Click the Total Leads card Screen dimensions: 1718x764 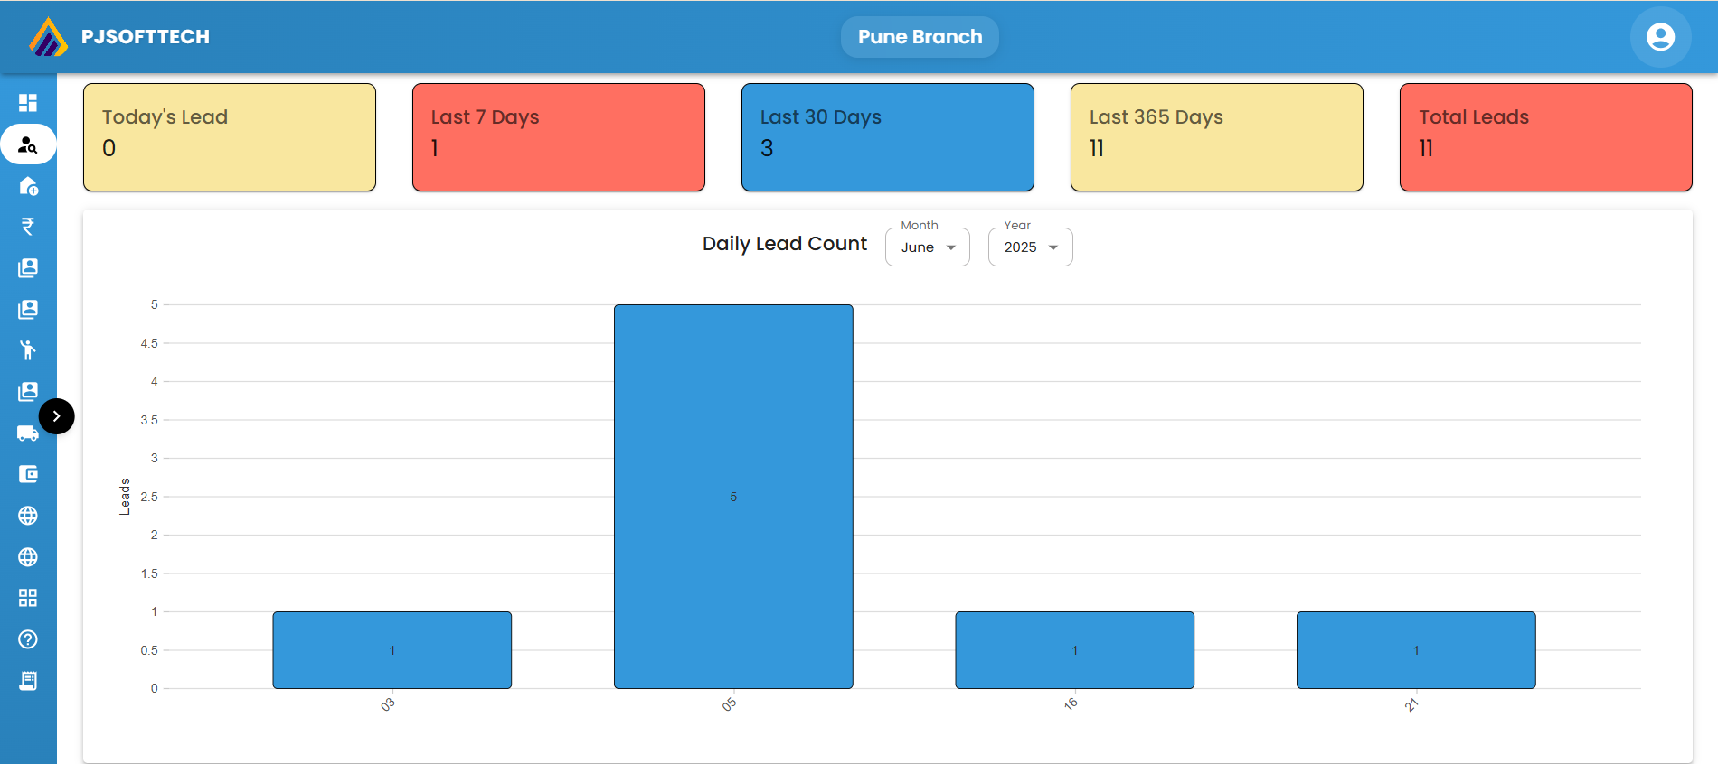click(x=1545, y=137)
